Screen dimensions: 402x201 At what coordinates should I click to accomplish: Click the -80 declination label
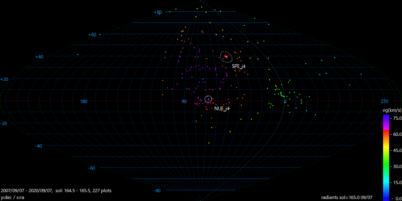point(158,191)
